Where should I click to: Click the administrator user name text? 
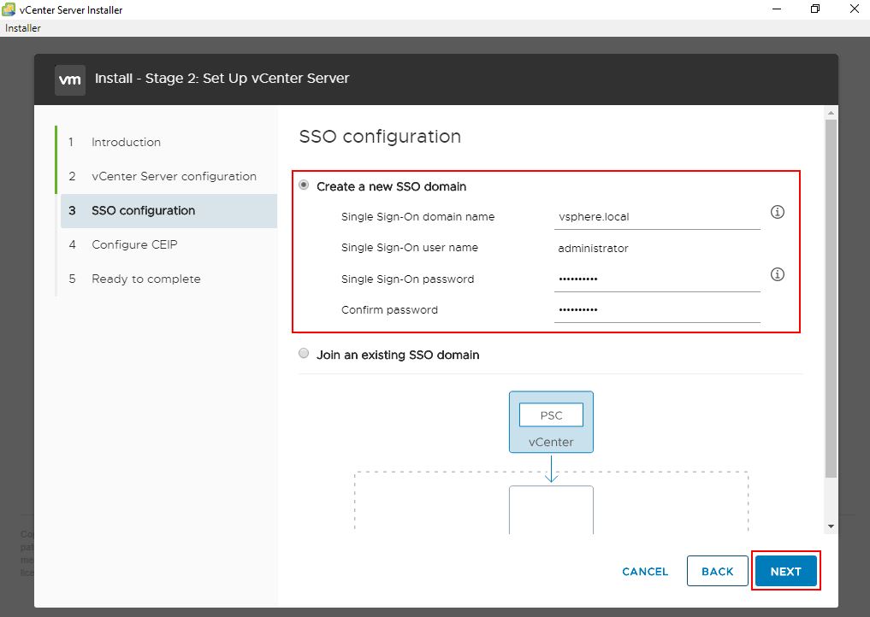tap(593, 249)
